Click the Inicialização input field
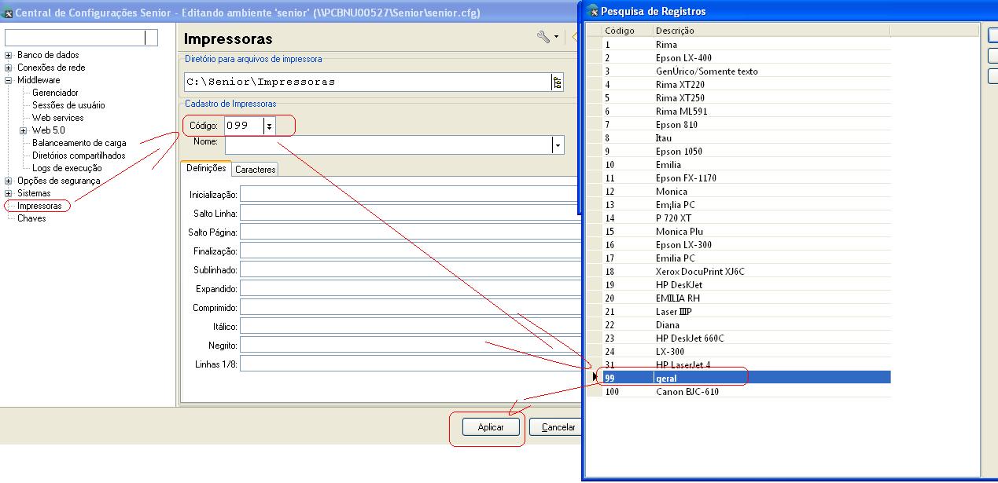 click(x=409, y=194)
